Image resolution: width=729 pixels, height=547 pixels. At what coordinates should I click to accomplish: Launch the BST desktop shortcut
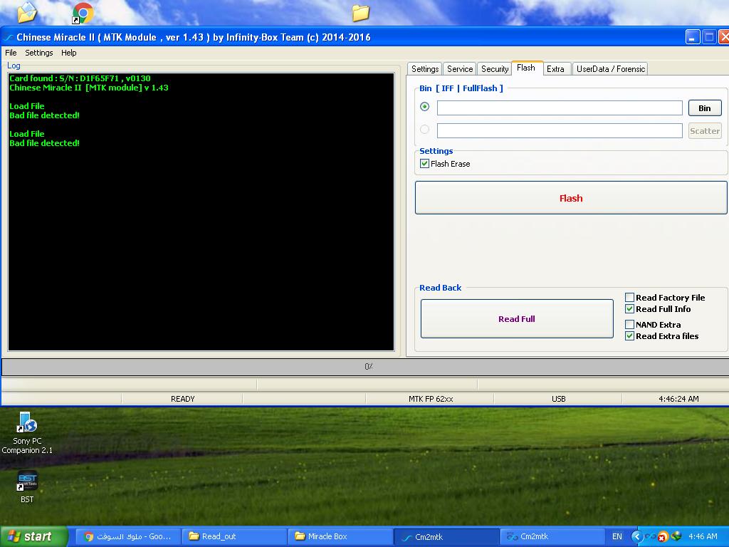pos(27,486)
